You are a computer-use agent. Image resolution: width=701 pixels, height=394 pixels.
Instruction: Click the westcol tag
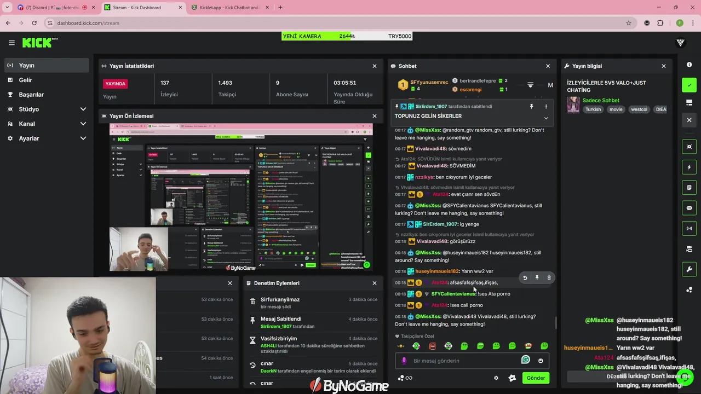[639, 109]
